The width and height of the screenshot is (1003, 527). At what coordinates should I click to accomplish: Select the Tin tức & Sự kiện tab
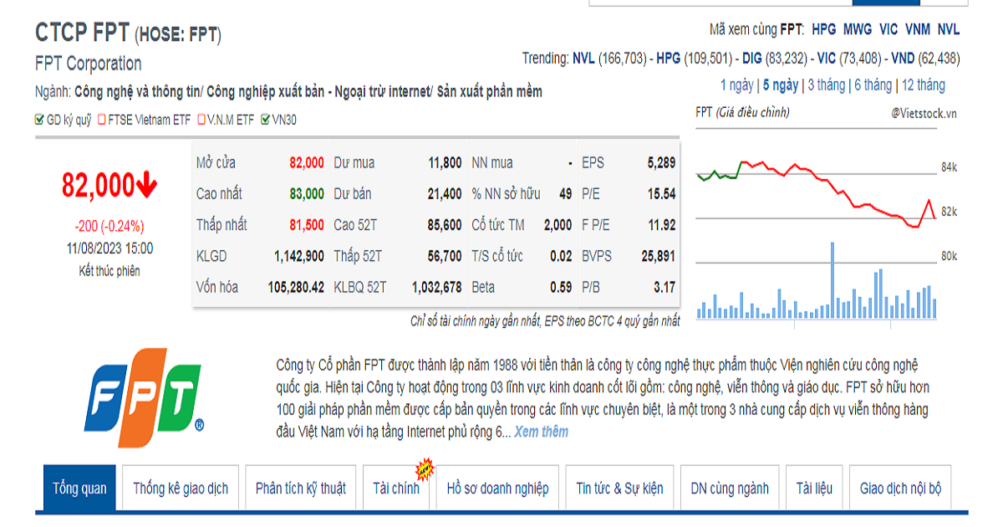(x=619, y=489)
